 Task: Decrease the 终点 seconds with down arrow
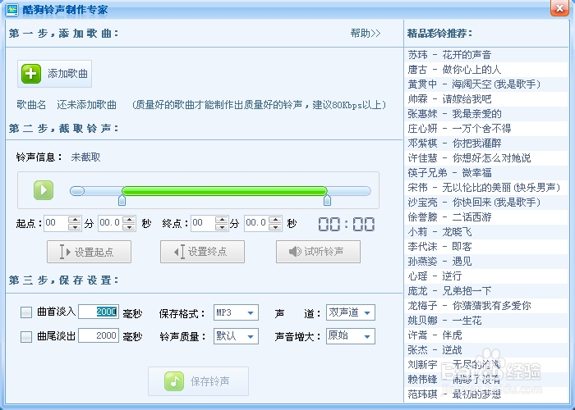(275, 227)
